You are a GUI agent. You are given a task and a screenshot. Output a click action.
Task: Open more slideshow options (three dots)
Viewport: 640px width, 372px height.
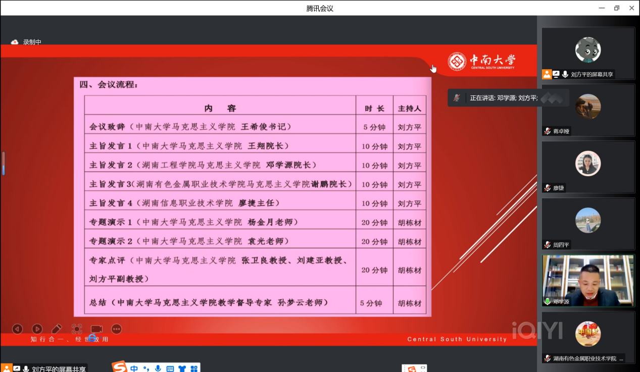[116, 329]
